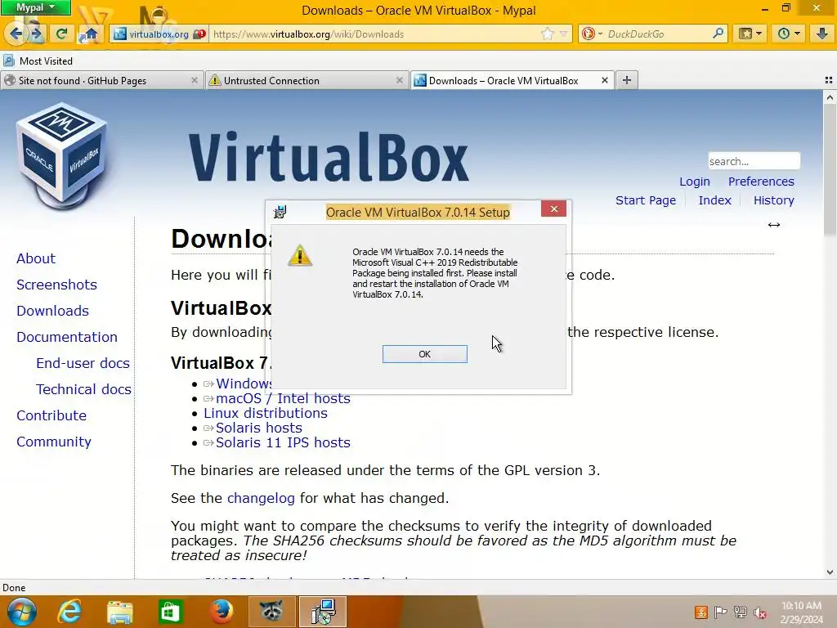Switch to Mypal raccoon taskbar icon
Image resolution: width=837 pixels, height=628 pixels.
271,612
